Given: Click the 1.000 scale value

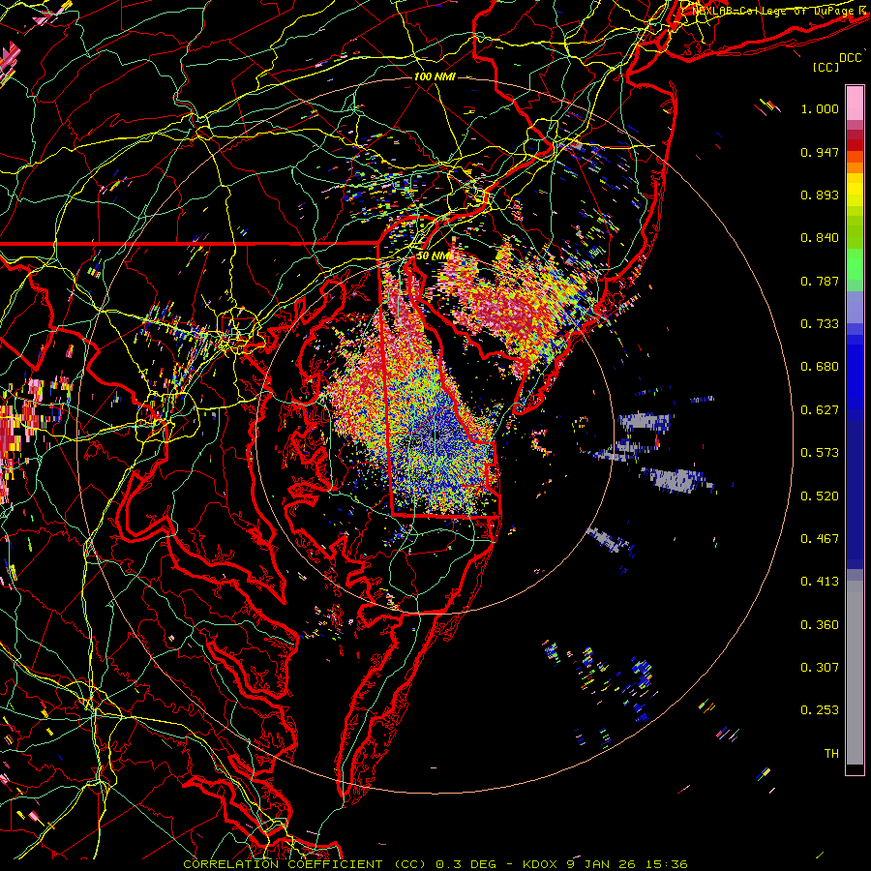Looking at the screenshot, I should point(820,108).
